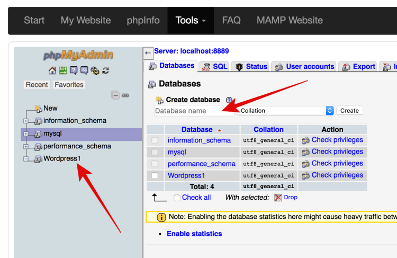This screenshot has height=258, width=397.
Task: Switch to the SQL tab
Action: [x=214, y=66]
